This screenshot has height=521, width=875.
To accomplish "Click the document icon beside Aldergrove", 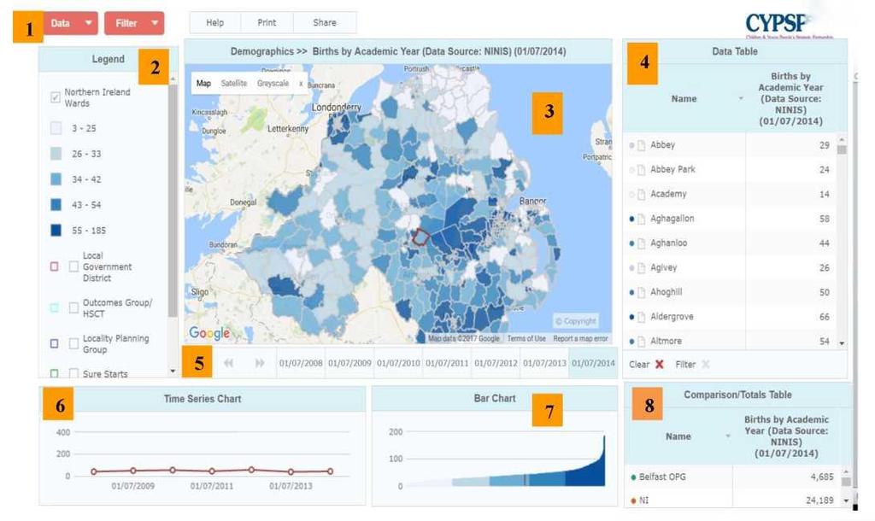I will click(641, 317).
